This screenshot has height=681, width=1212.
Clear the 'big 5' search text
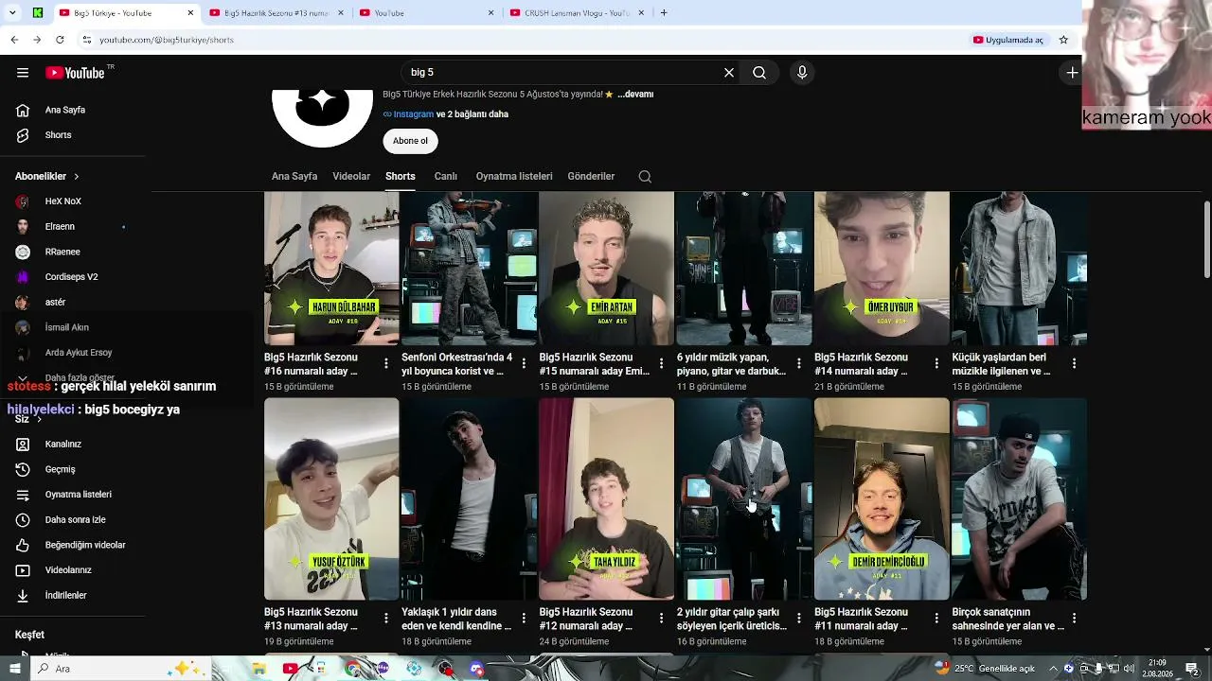coord(729,73)
